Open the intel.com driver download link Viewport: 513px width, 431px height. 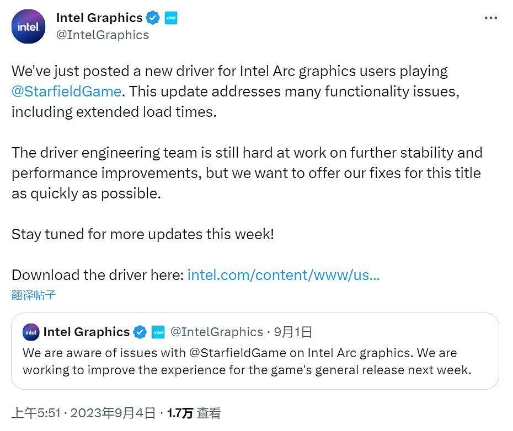(283, 275)
